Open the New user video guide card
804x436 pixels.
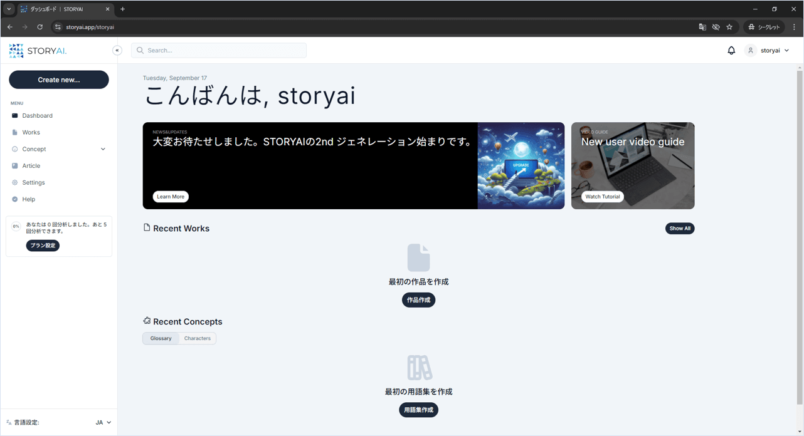(x=633, y=165)
